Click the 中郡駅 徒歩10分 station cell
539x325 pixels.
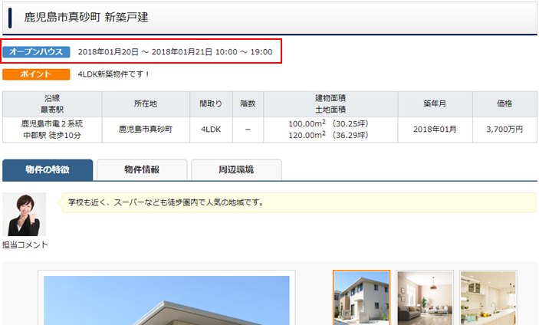pos(51,136)
